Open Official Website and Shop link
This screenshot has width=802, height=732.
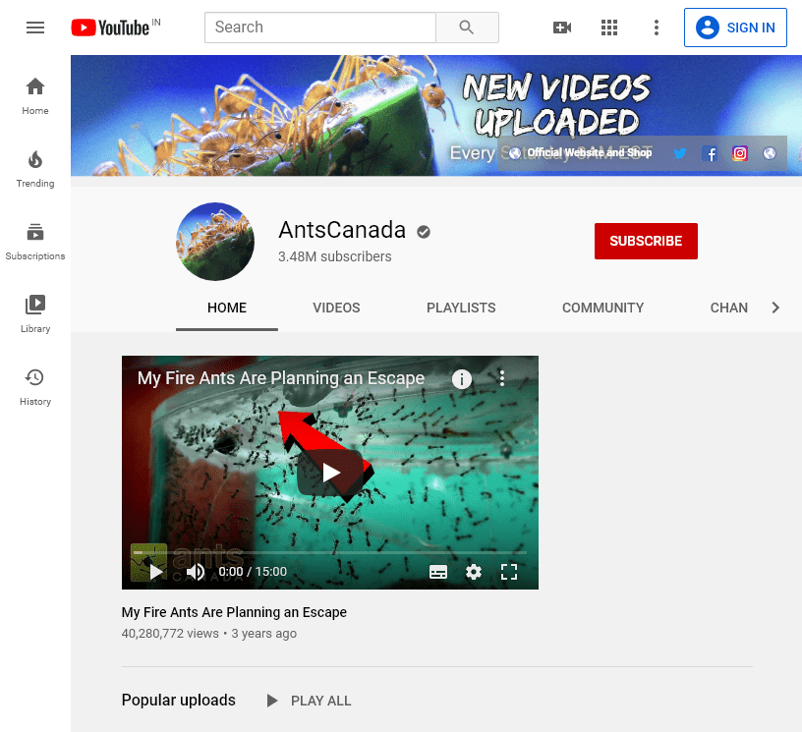tap(581, 153)
